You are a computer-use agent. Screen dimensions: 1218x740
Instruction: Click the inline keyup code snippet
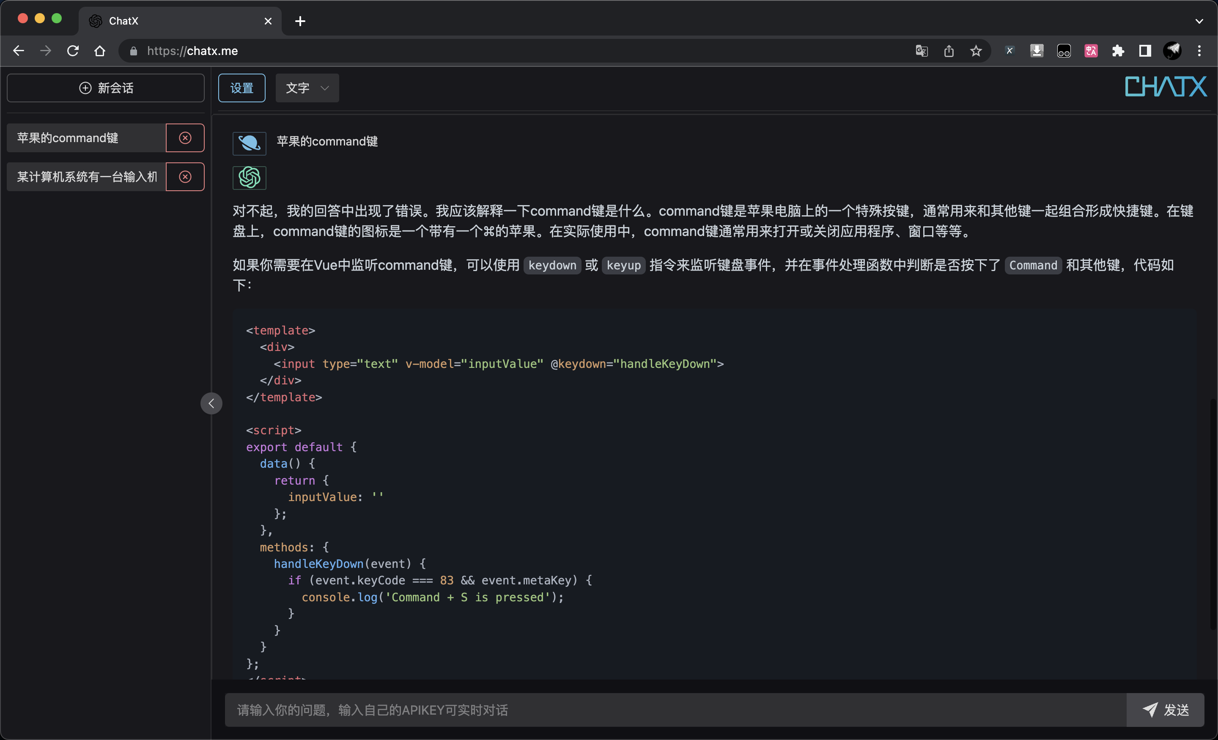pos(623,266)
